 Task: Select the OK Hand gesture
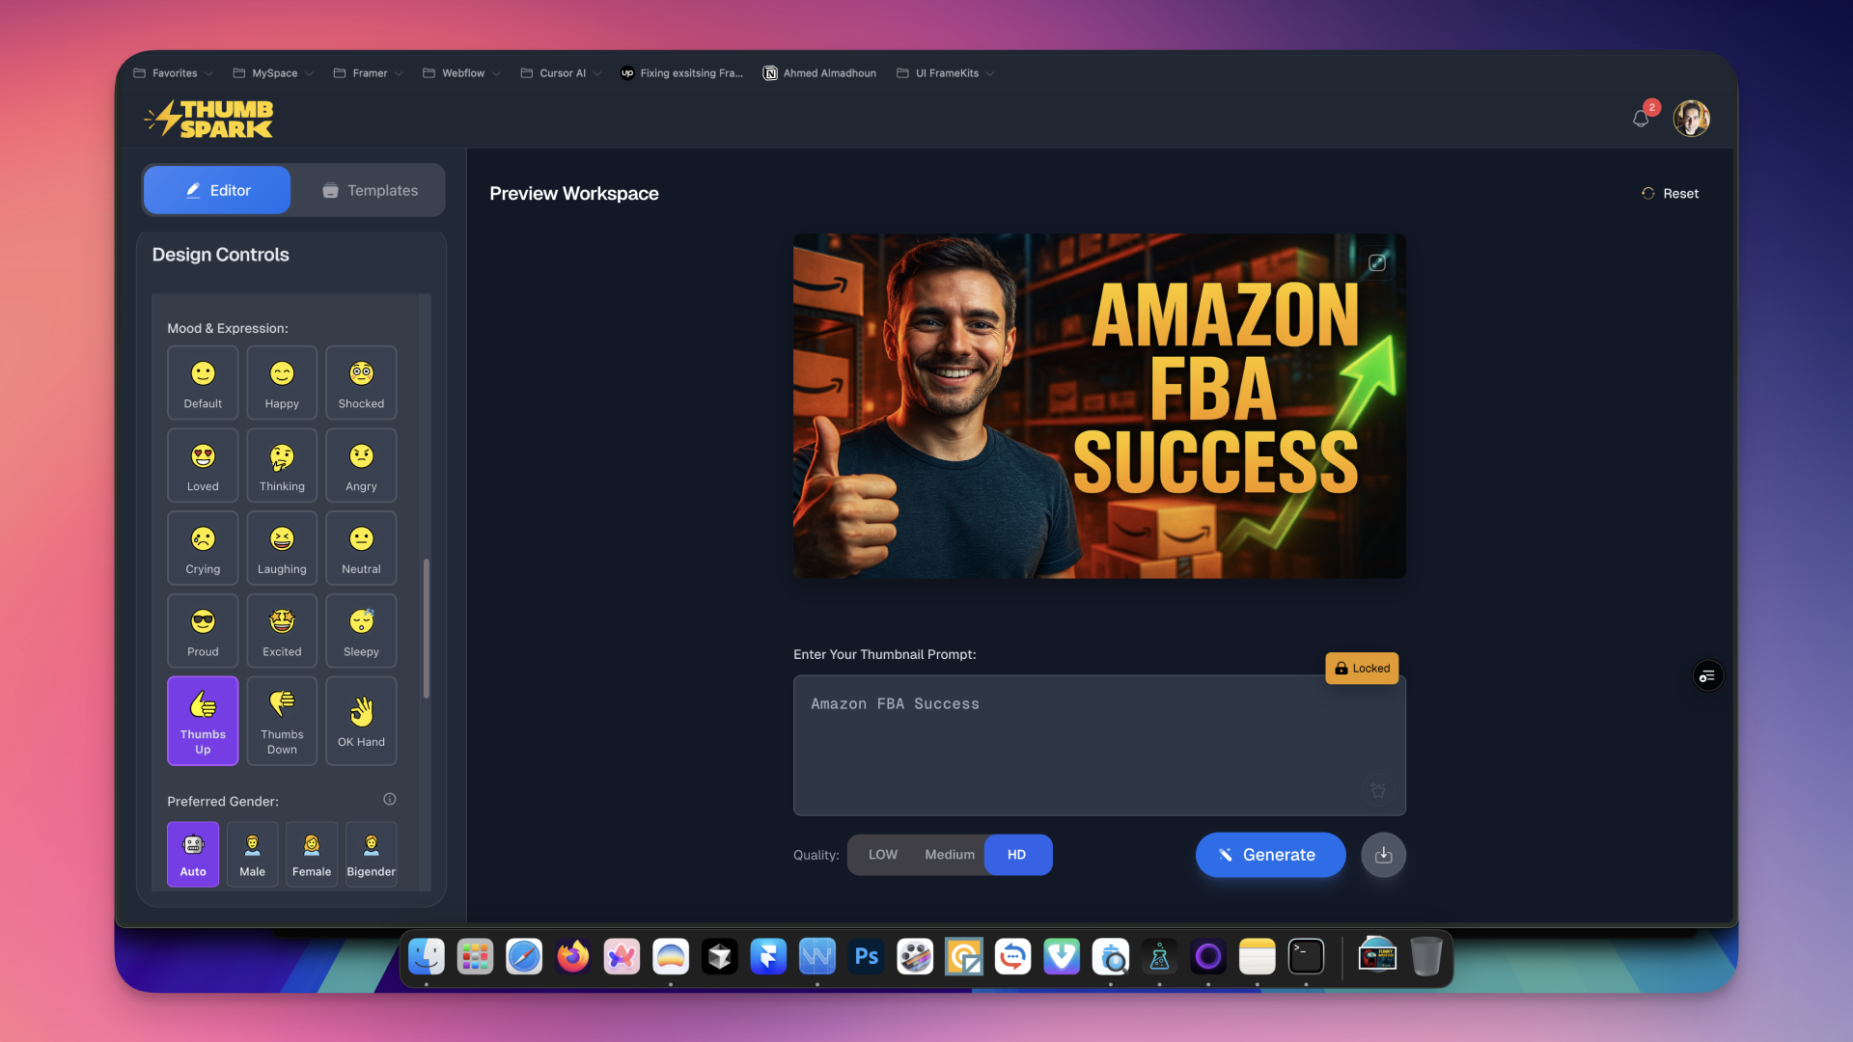pos(361,721)
